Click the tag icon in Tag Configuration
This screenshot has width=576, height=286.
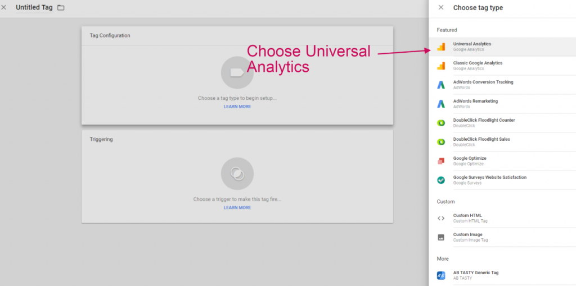click(237, 72)
